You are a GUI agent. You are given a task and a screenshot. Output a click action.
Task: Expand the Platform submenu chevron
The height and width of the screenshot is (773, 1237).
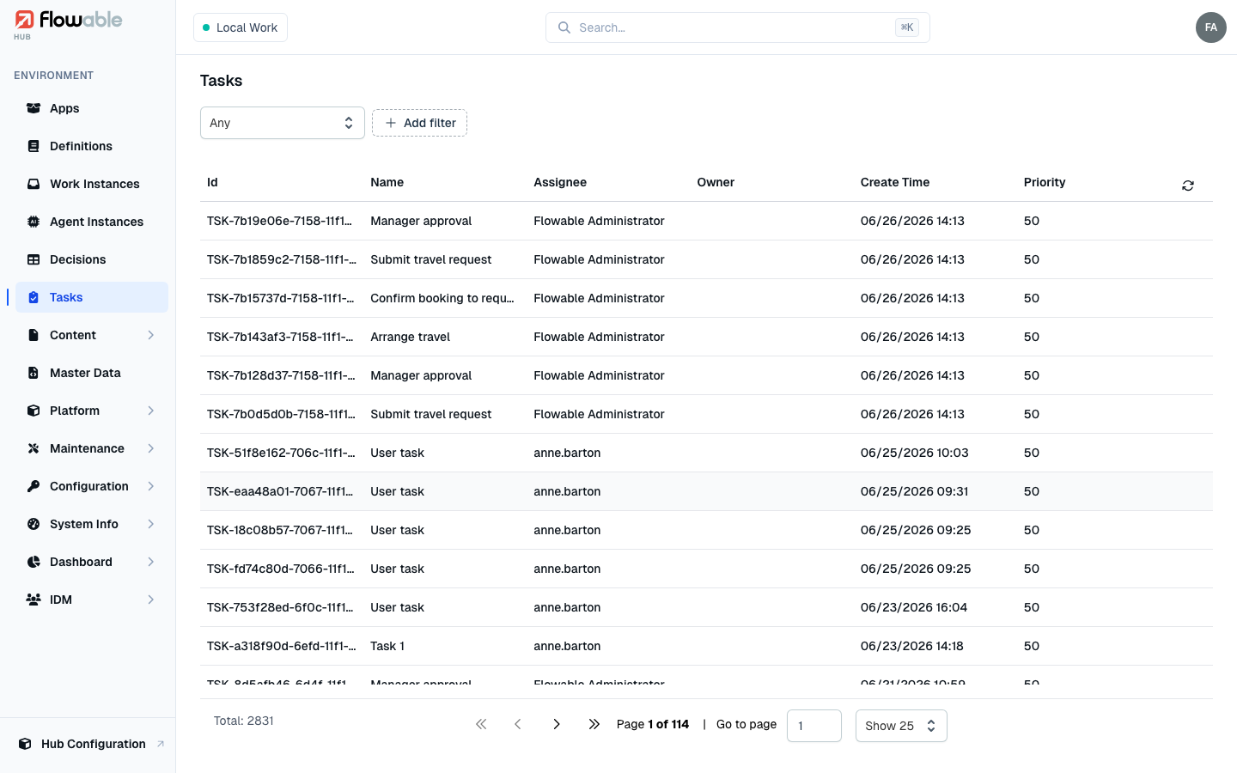pos(151,411)
